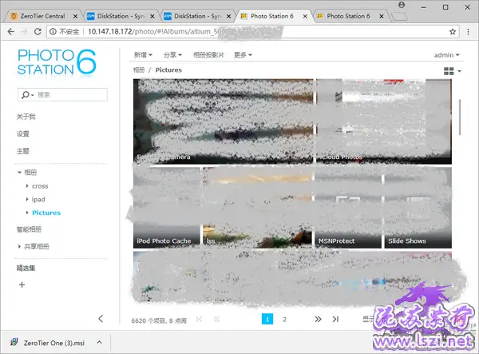Click the search input field
Screen dimensions: 479x354
[62, 95]
